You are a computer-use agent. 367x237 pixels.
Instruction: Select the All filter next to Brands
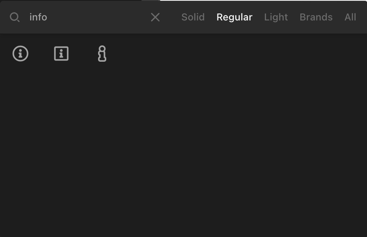click(350, 17)
